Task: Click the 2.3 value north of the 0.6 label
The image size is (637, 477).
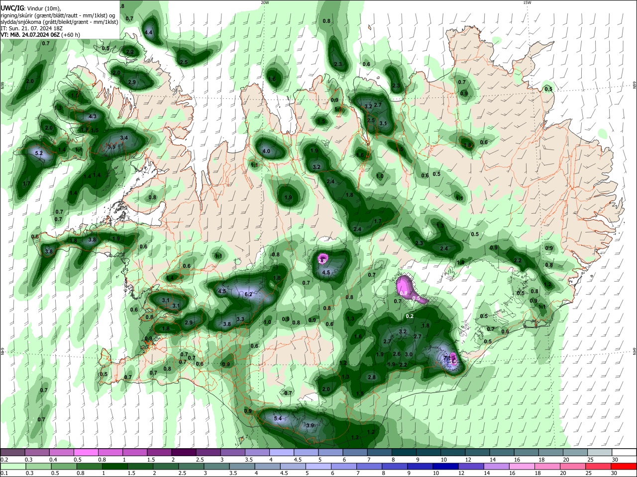Action: pyautogui.click(x=338, y=64)
